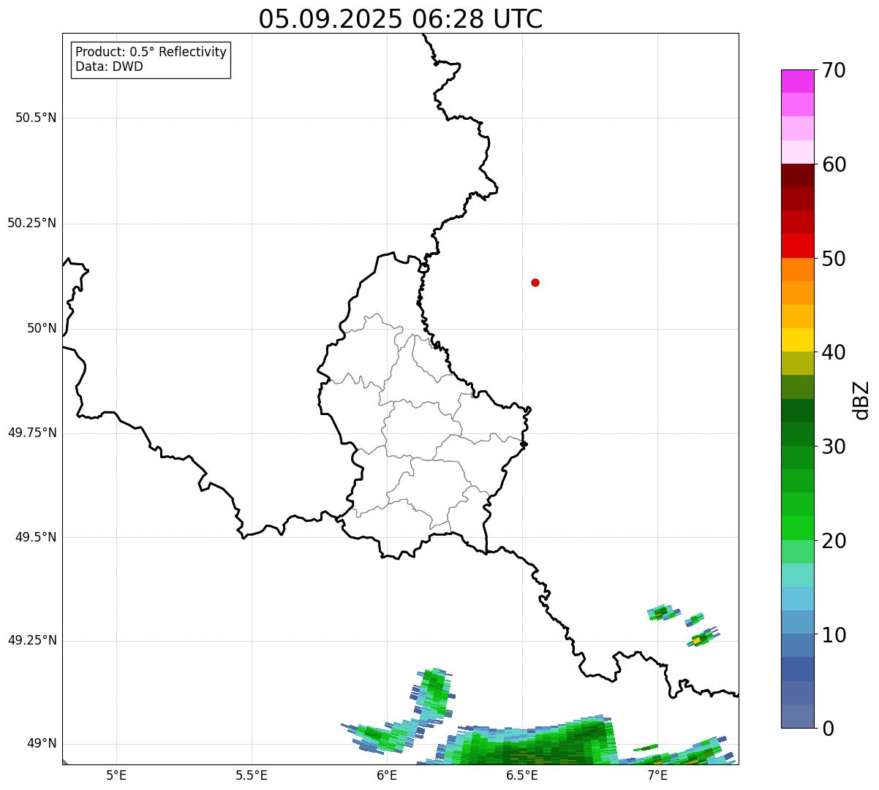
Task: Pick the orange colorbar segment just below 50
Action: 797,270
